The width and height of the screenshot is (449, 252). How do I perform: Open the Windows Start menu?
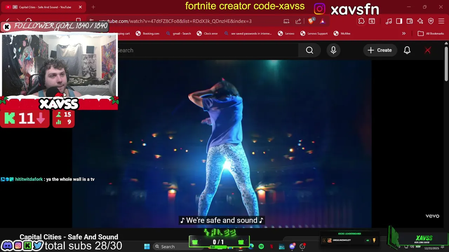(x=147, y=246)
